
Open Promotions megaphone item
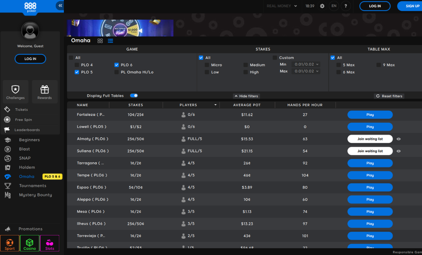[30, 229]
